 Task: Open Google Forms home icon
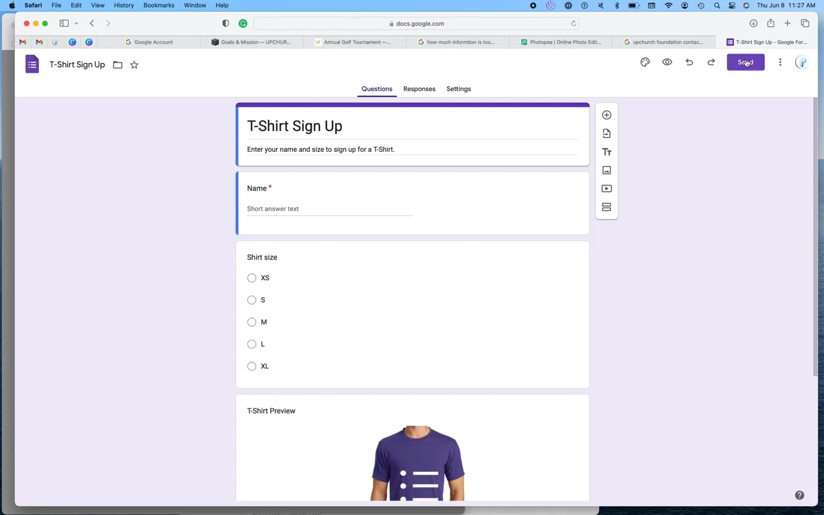click(x=32, y=64)
